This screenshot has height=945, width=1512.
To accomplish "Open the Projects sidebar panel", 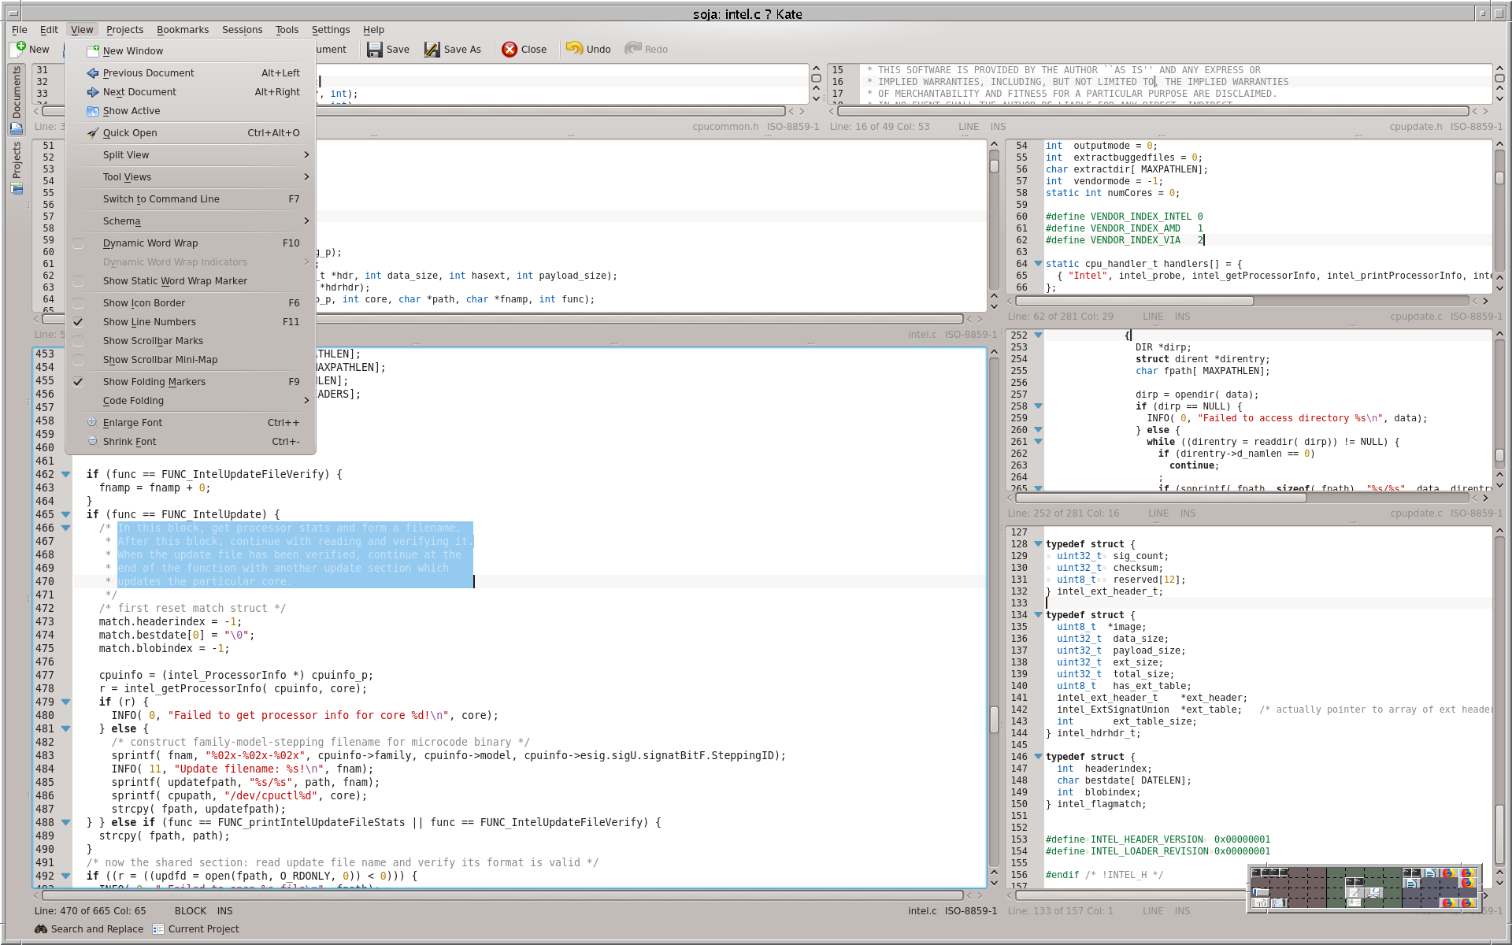I will [x=17, y=166].
